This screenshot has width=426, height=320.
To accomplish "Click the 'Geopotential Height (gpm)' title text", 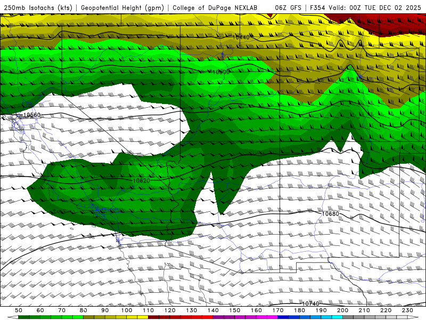I will tap(122, 7).
